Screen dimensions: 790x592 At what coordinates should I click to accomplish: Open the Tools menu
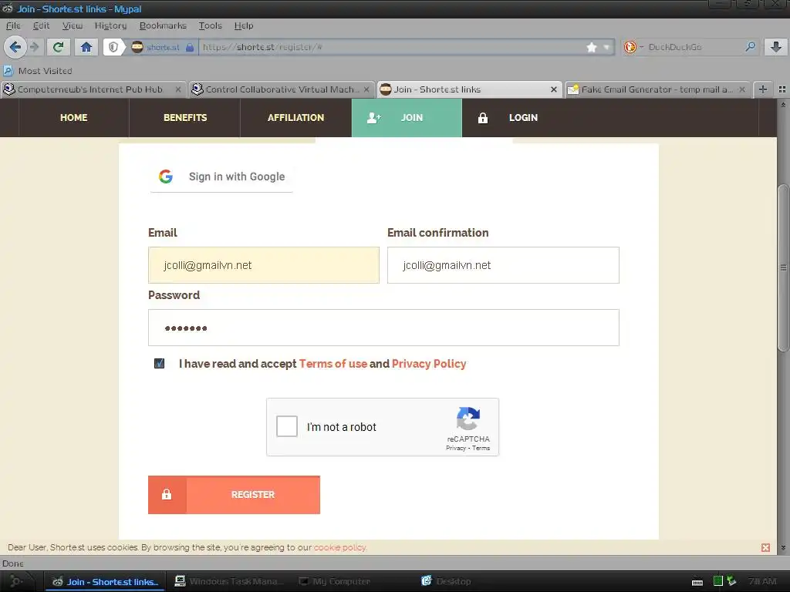pos(210,25)
